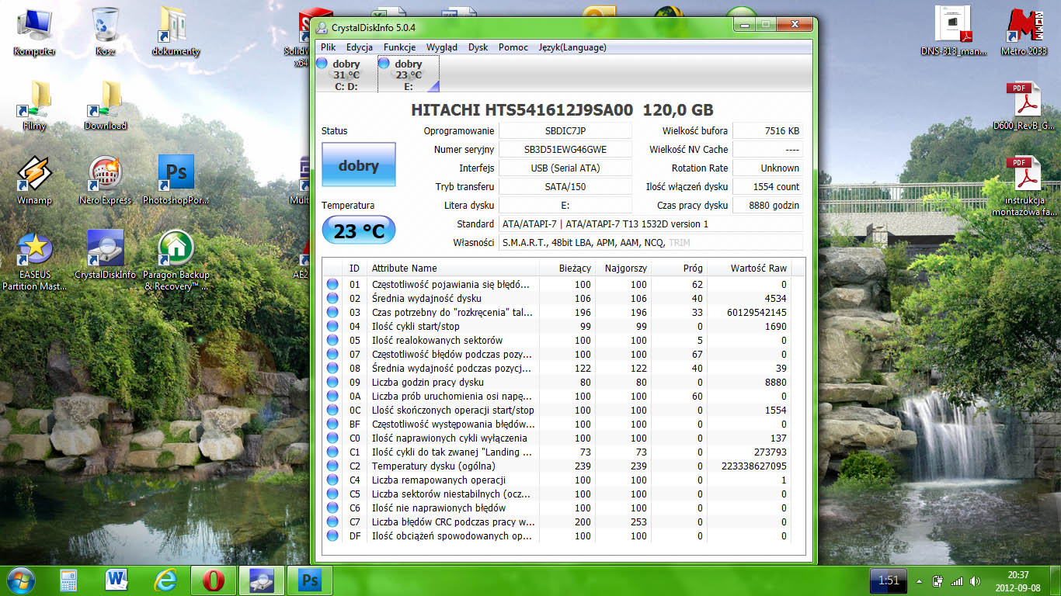Open the Język(Language) menu
Viewport: 1061px width, 596px height.
(x=572, y=47)
